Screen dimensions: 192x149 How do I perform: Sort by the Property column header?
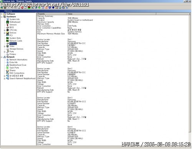[52, 14]
